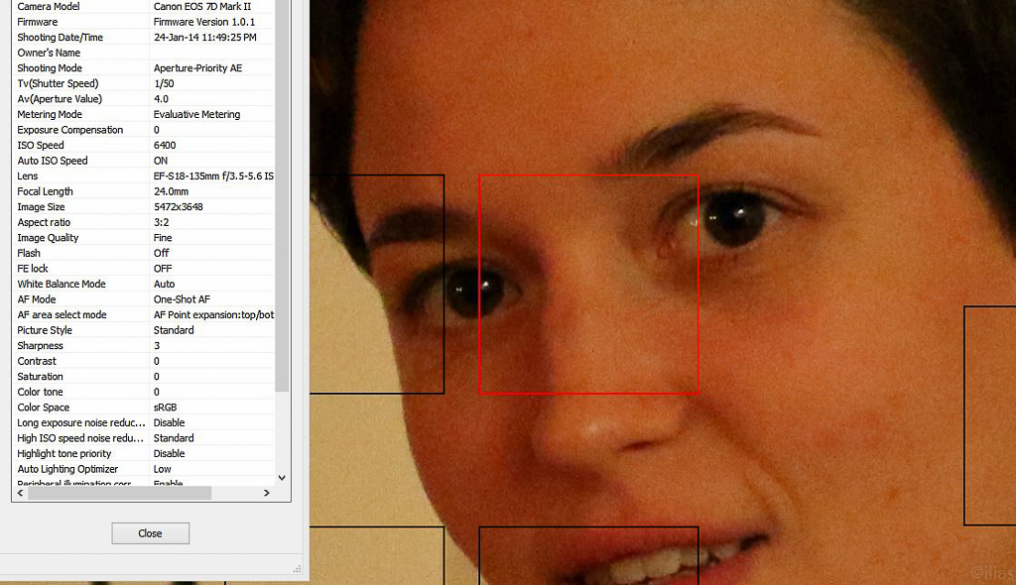Click the Close button in info dialog
Viewport: 1016px width, 585px height.
coord(150,533)
